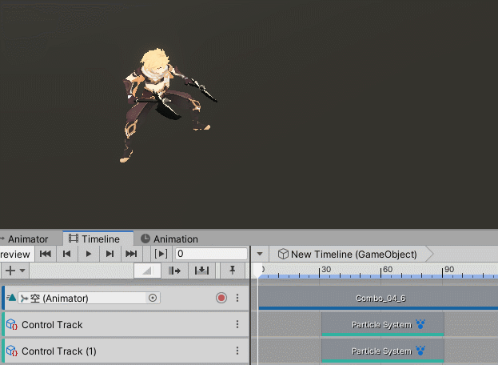Select the Mix edit mode icon
The image size is (498, 365).
tap(147, 271)
